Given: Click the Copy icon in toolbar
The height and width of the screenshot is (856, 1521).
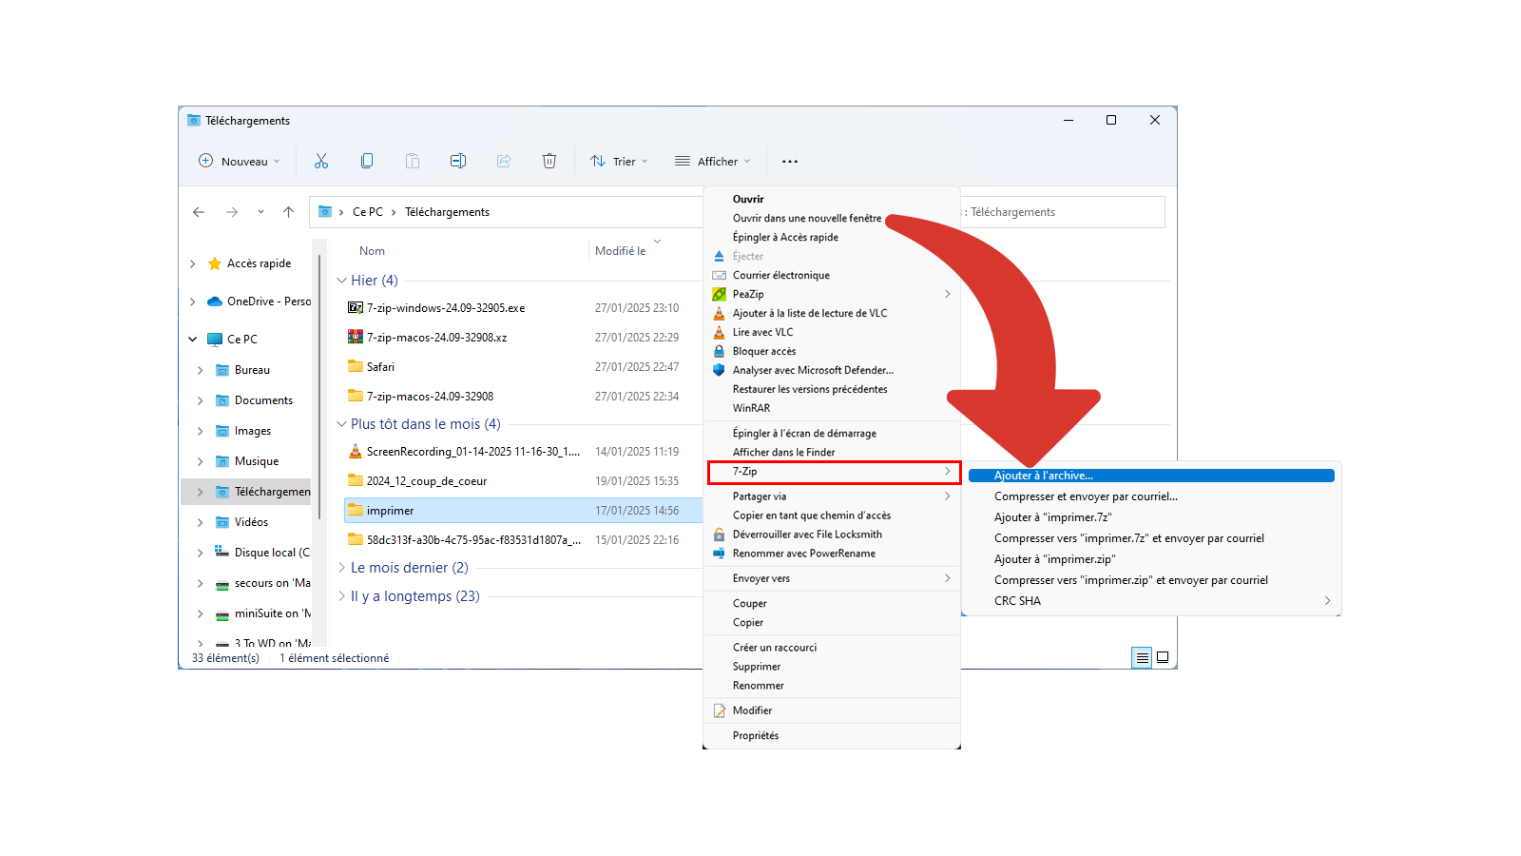Looking at the screenshot, I should pos(367,161).
